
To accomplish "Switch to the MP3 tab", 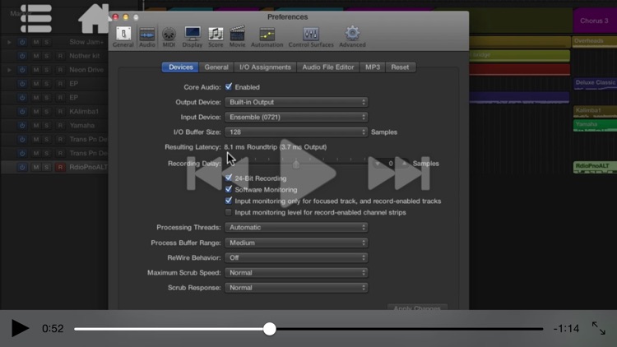I will (x=372, y=67).
